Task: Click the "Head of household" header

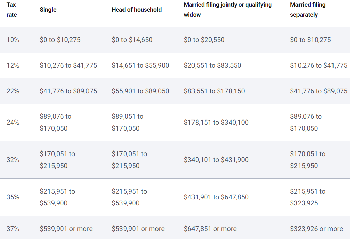Action: (x=137, y=10)
